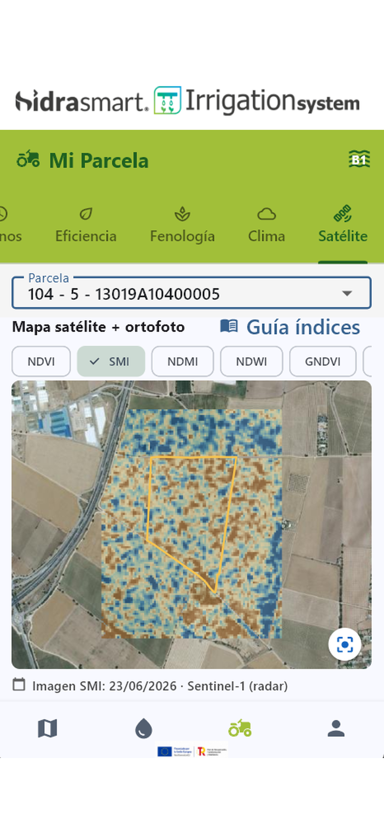Viewport: 384px width, 831px height.
Task: Select the NDWI index chip
Action: [x=252, y=361]
